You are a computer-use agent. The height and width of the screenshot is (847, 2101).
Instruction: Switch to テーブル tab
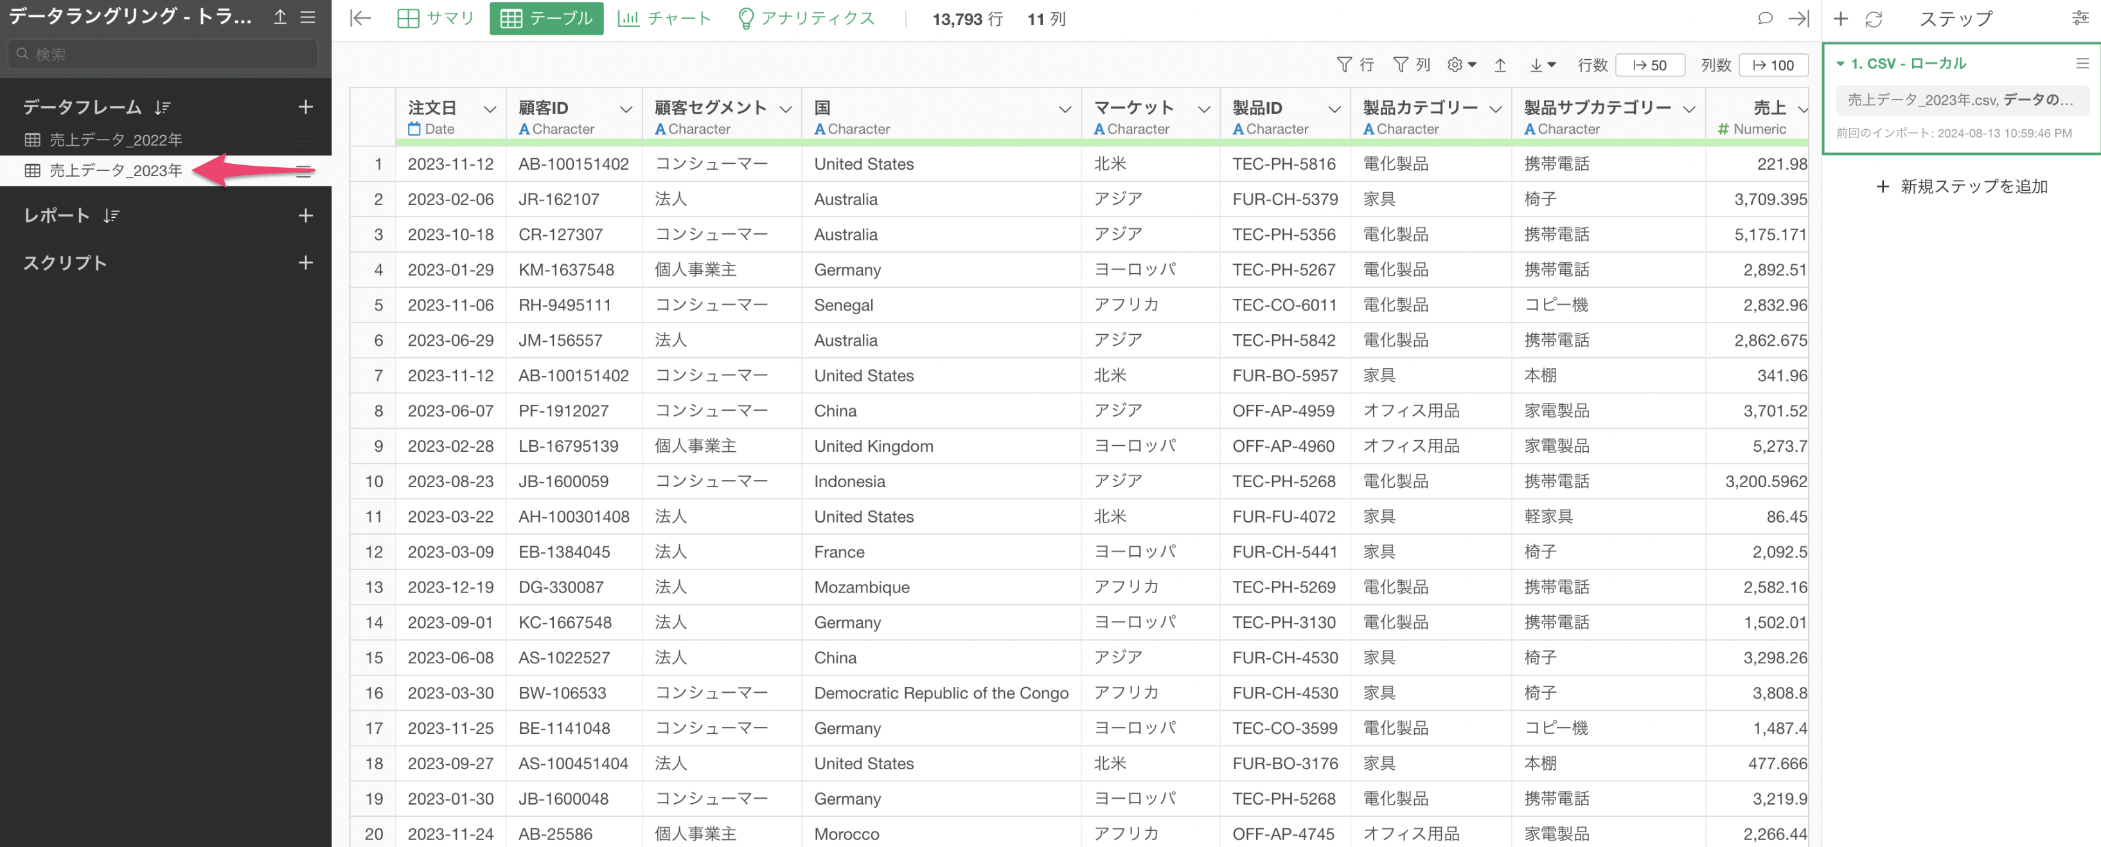point(545,18)
